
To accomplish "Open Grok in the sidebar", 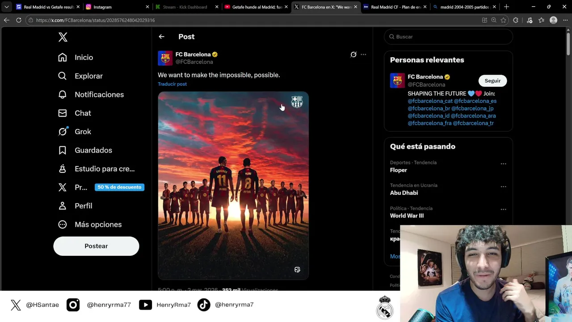I will [x=75, y=131].
